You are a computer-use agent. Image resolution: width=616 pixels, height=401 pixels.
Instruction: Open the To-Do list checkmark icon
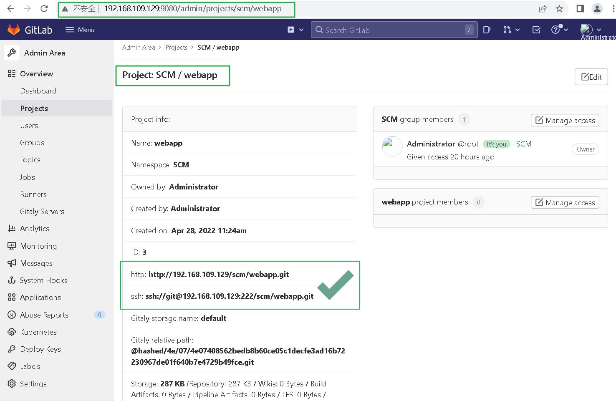[537, 30]
